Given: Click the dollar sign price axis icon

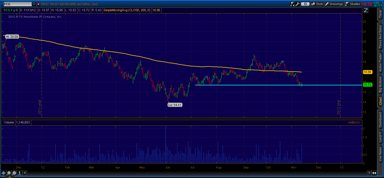Looking at the screenshot, I should (19, 173).
